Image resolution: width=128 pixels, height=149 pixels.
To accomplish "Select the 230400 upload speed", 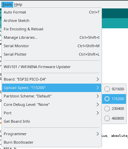I will tap(114, 109).
